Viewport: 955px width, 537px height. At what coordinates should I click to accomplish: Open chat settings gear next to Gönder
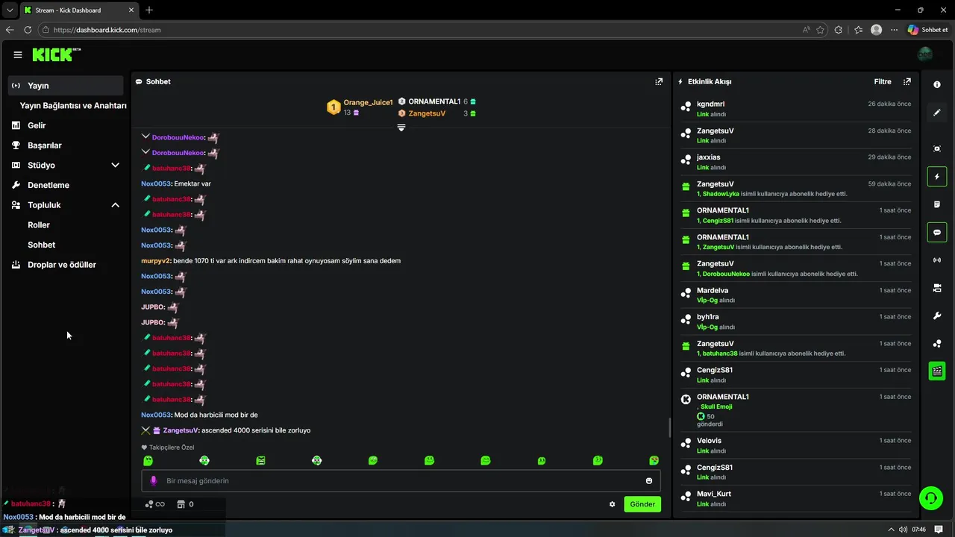(613, 504)
